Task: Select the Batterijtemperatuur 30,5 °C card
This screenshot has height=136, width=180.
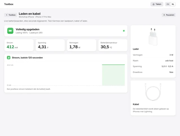Action: pyautogui.click(x=113, y=45)
